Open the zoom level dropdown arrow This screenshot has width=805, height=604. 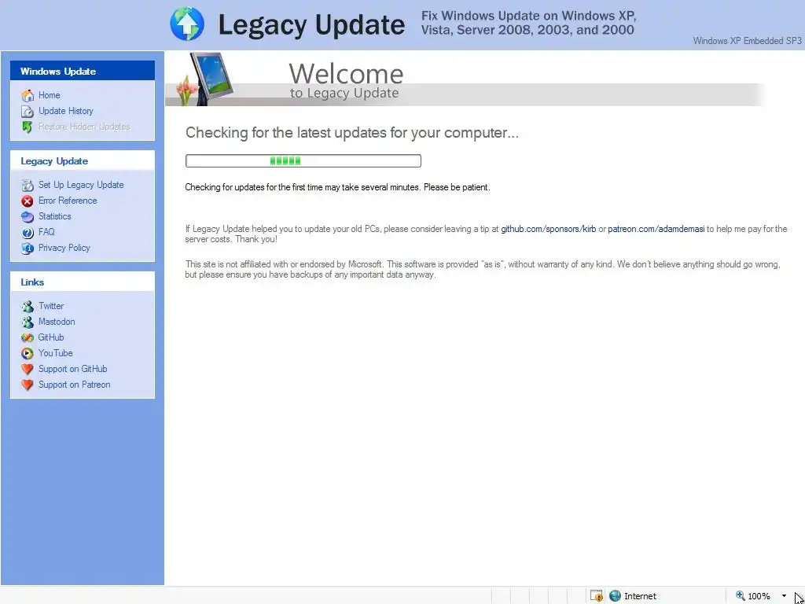[x=784, y=596]
